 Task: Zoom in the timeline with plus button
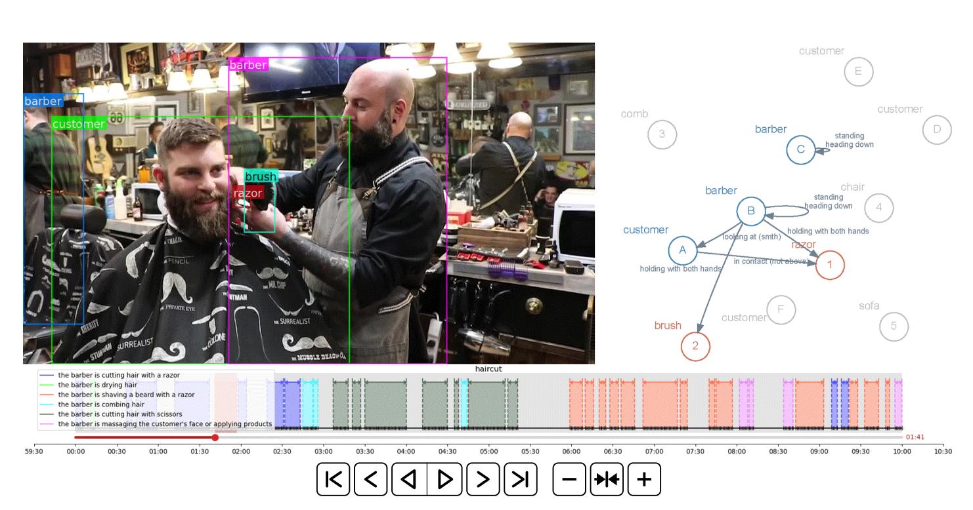(644, 479)
